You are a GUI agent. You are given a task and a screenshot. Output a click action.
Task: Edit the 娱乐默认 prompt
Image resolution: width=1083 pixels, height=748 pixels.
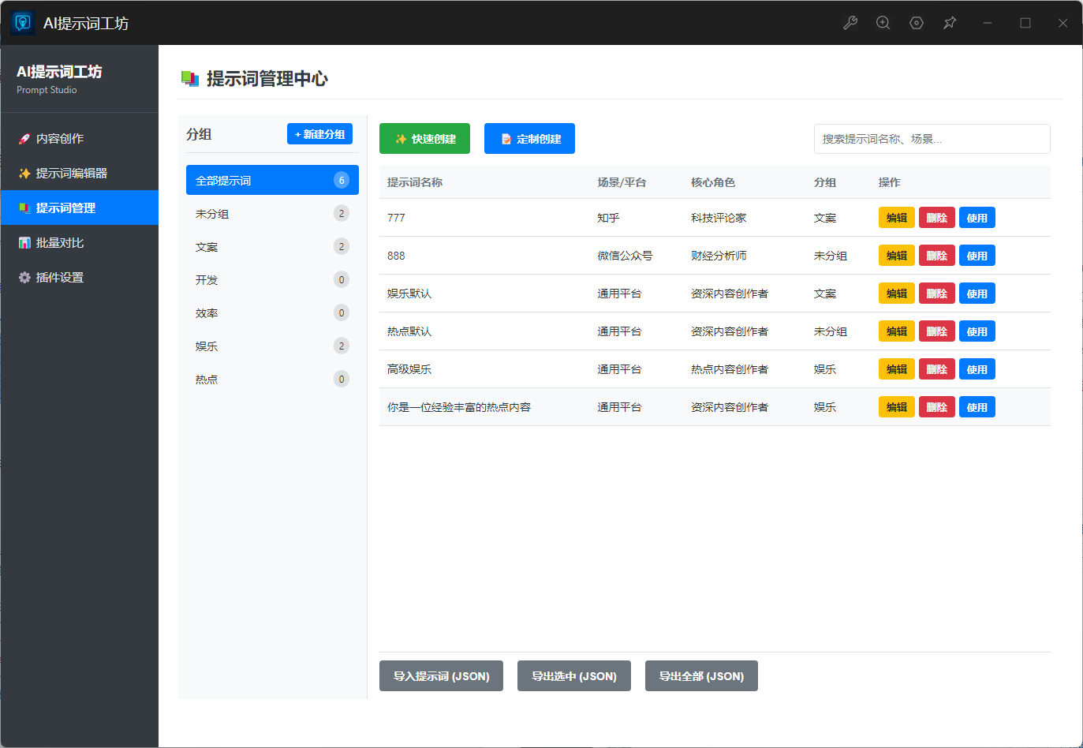click(x=897, y=294)
